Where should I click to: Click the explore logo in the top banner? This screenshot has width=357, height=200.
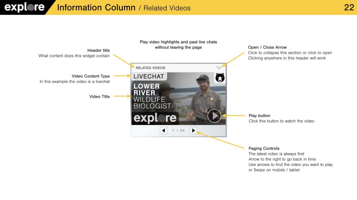(x=24, y=7)
